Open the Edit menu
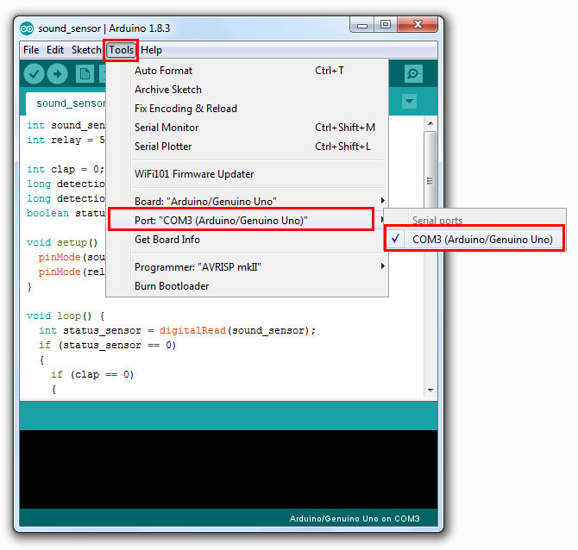Viewport: 578px width, 550px height. point(55,50)
